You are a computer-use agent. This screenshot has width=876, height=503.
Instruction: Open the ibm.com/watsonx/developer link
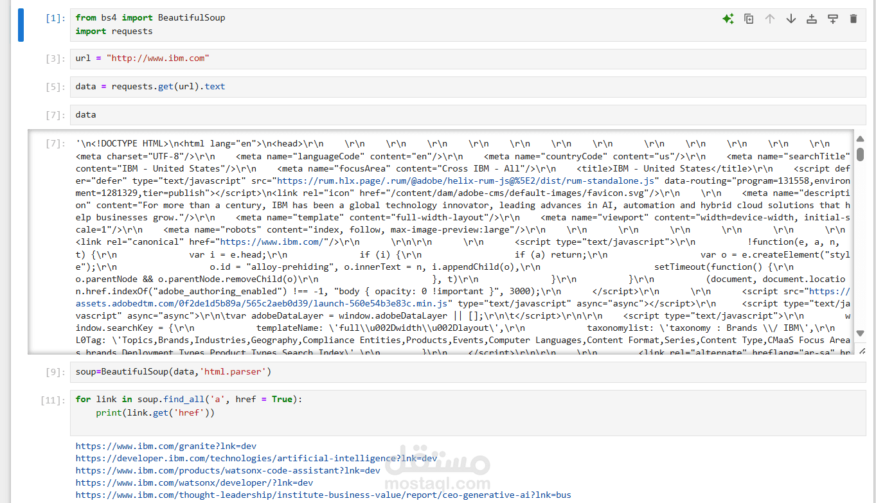click(x=195, y=482)
